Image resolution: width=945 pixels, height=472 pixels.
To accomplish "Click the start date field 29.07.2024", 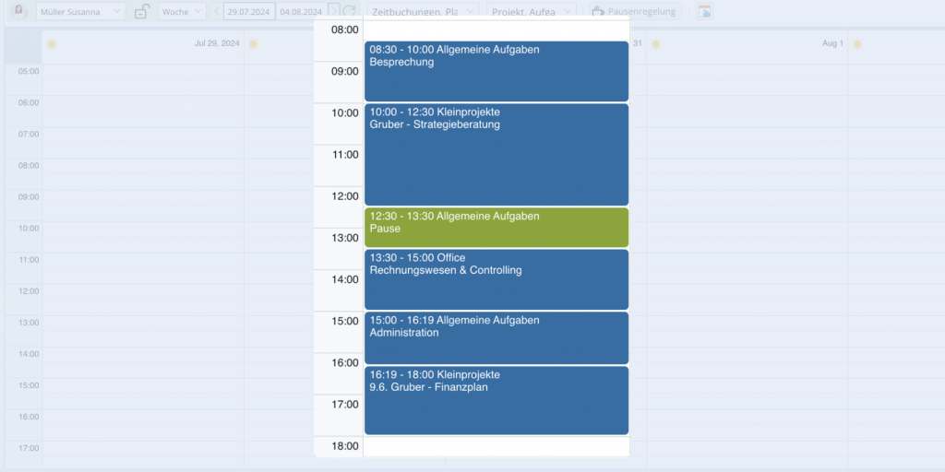I will tap(249, 12).
